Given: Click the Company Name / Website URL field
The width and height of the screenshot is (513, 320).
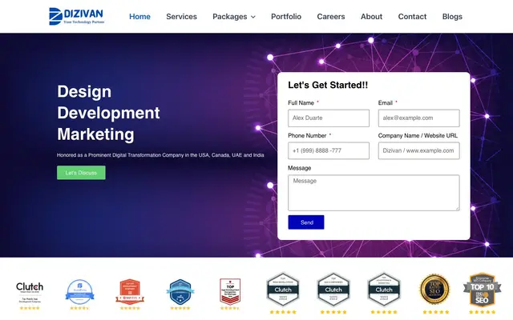Looking at the screenshot, I should (x=418, y=150).
